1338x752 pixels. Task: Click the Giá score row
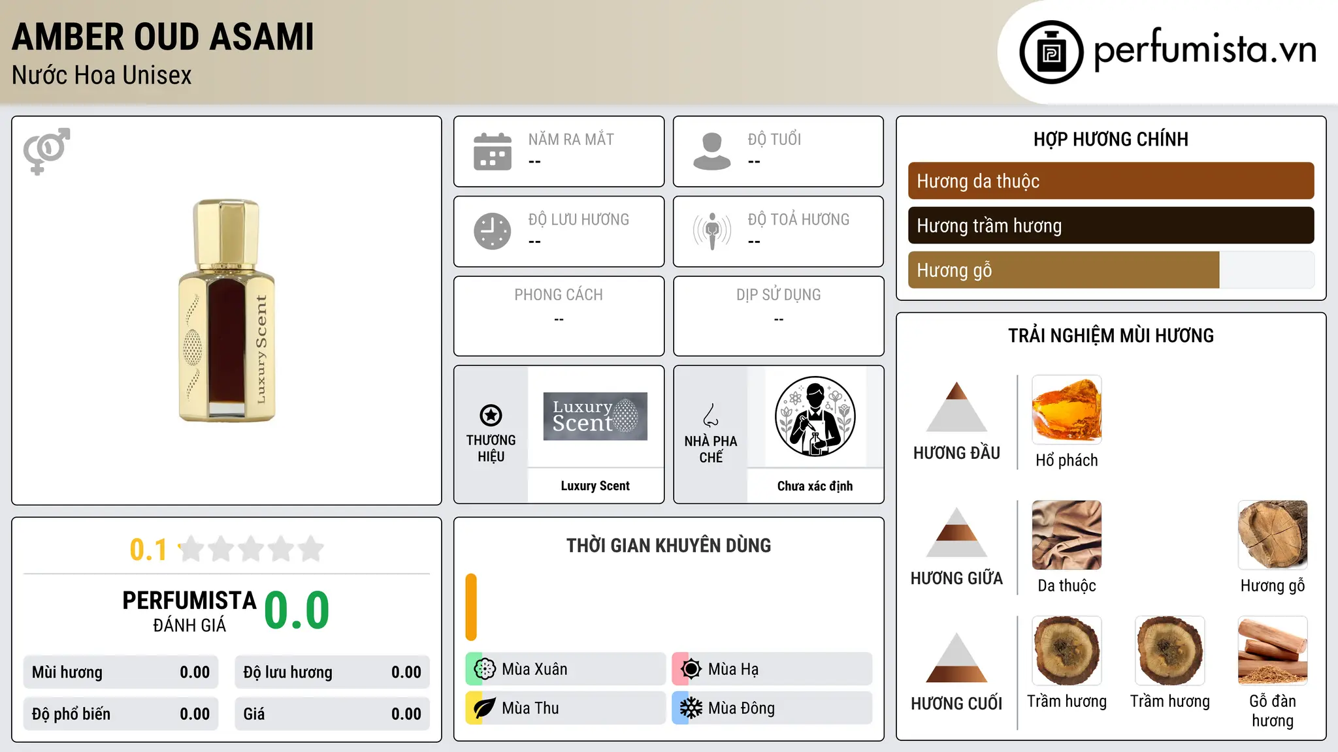point(332,713)
